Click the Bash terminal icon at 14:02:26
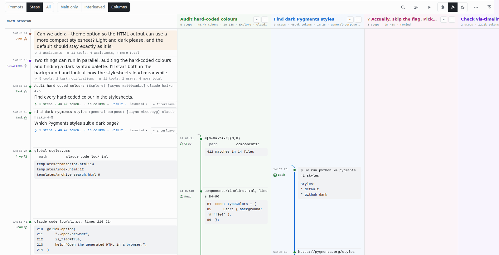 pyautogui.click(x=275, y=175)
